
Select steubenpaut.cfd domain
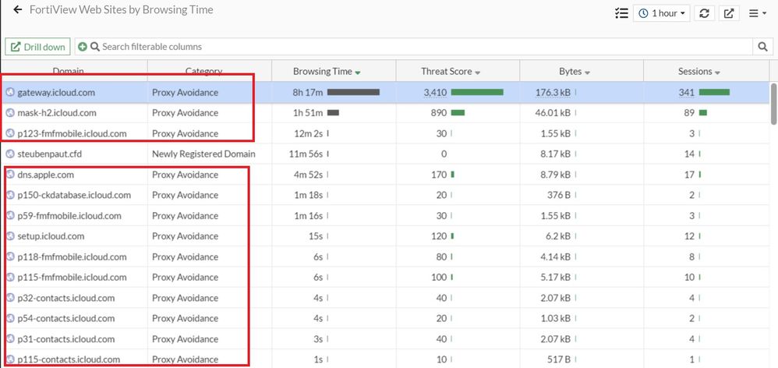[50, 154]
